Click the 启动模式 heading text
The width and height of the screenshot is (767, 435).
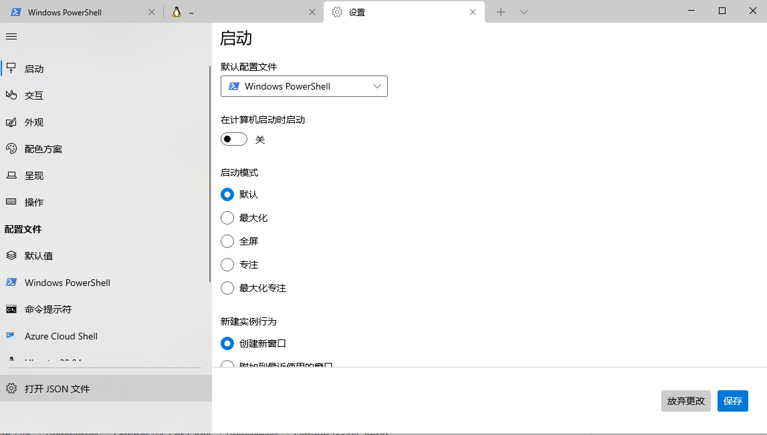click(x=239, y=172)
